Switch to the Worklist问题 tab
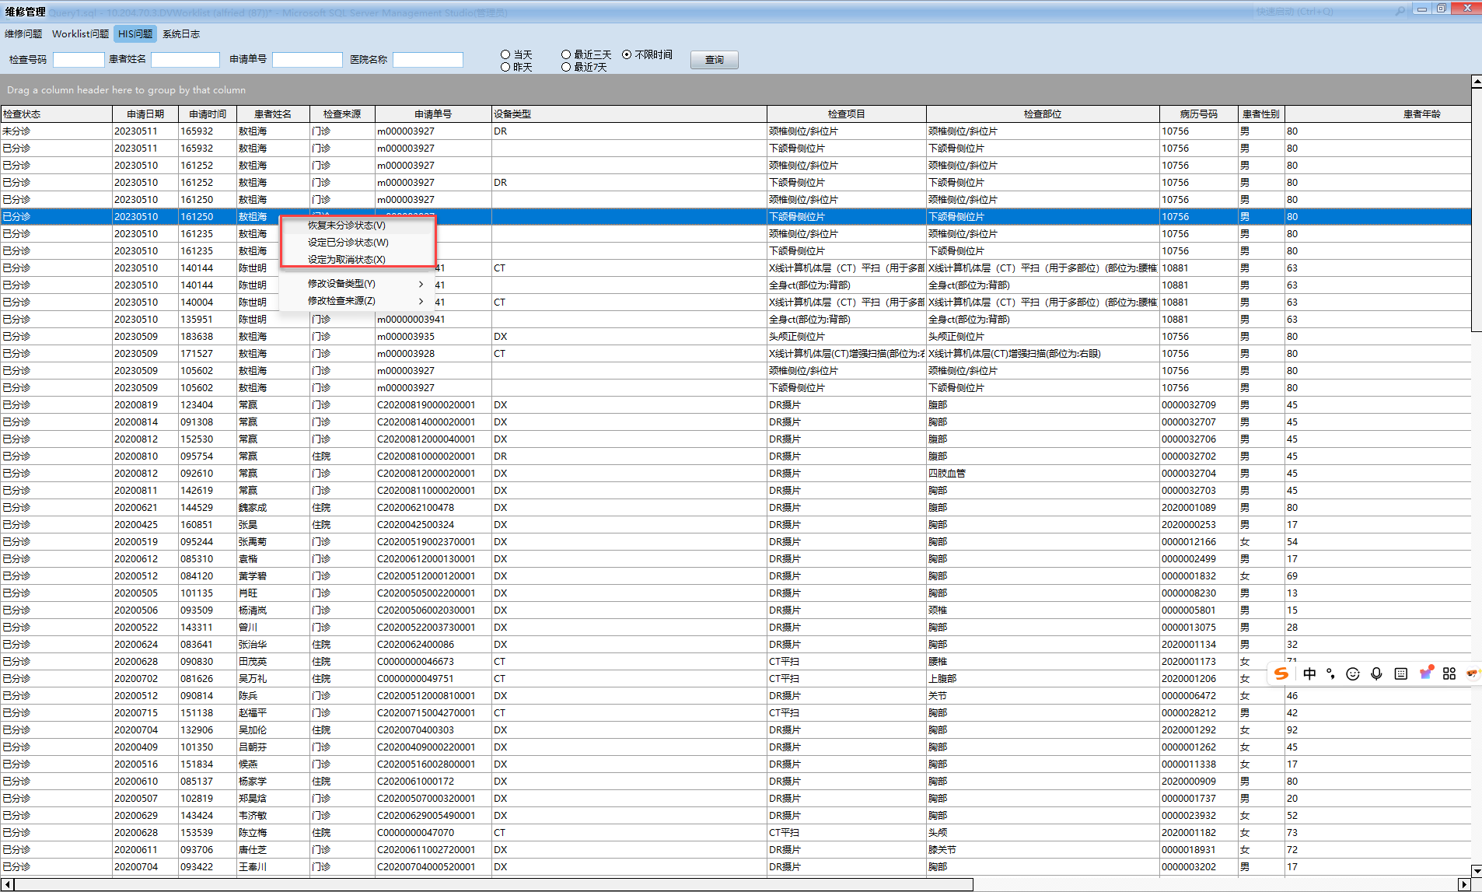Image resolution: width=1482 pixels, height=892 pixels. [80, 34]
